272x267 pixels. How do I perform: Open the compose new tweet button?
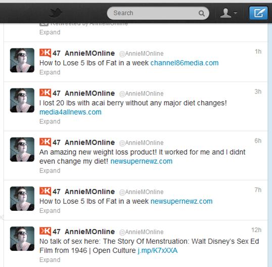click(x=258, y=13)
